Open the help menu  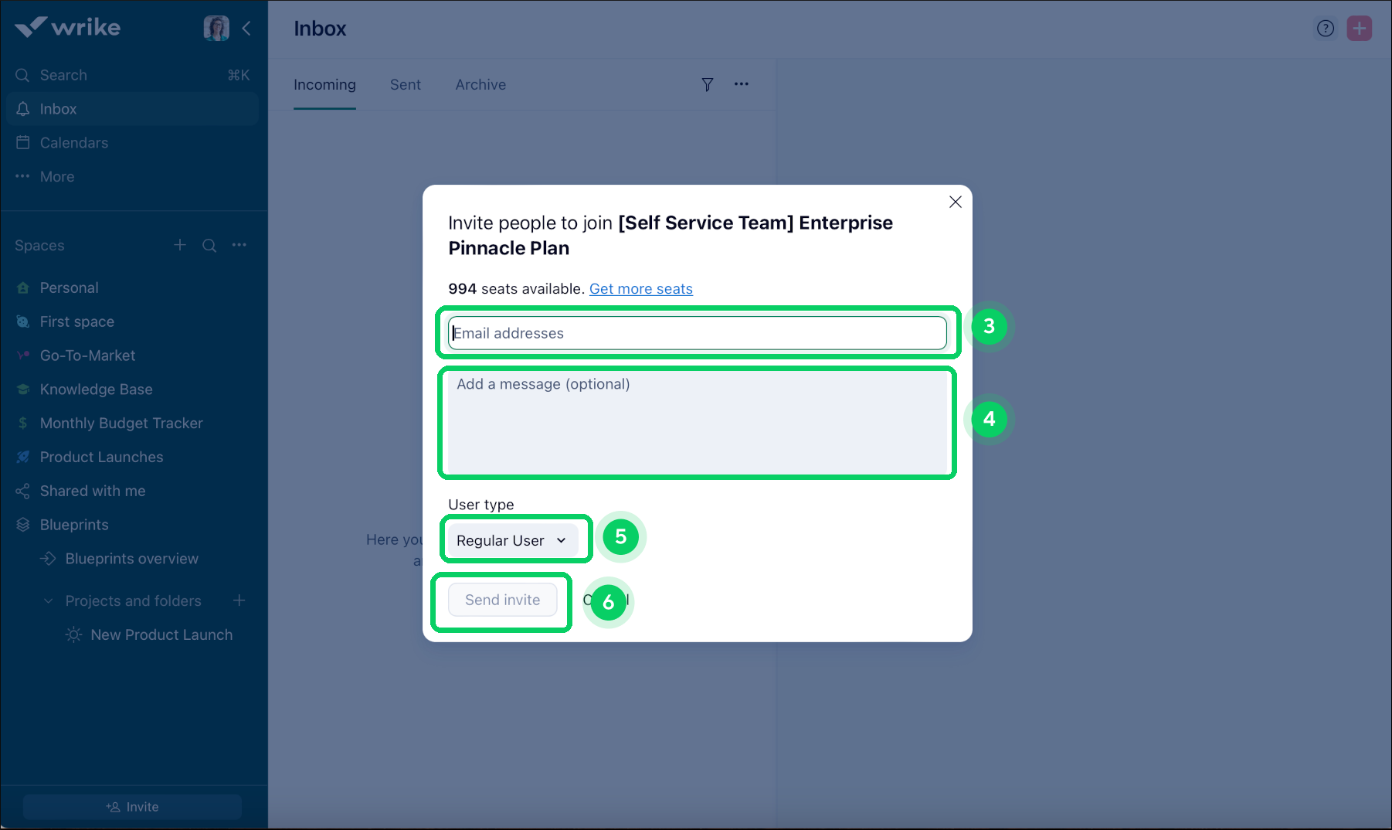1325,28
